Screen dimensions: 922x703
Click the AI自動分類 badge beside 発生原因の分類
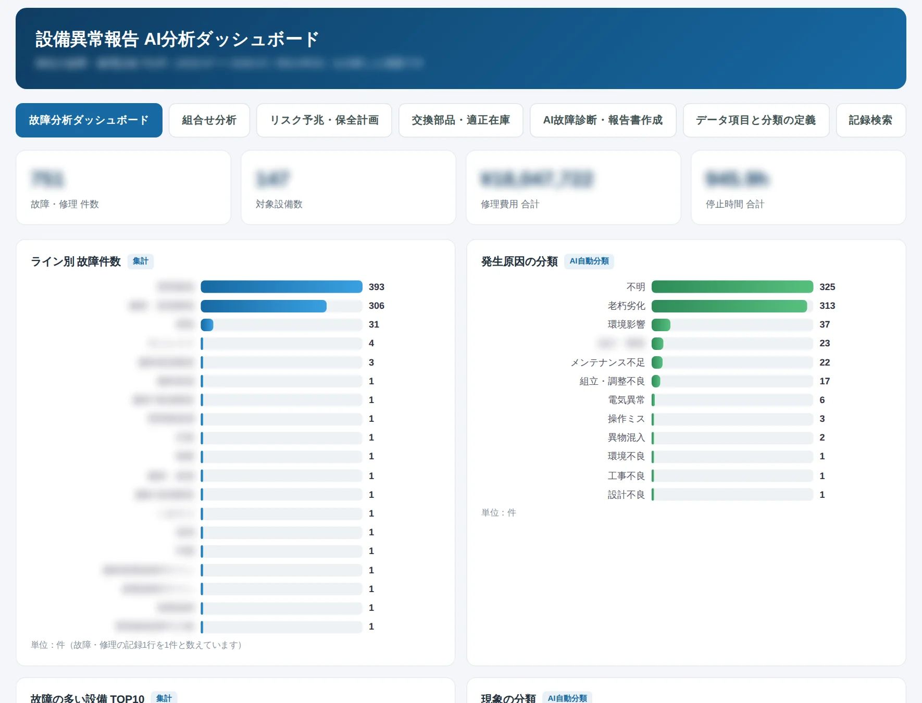(589, 261)
